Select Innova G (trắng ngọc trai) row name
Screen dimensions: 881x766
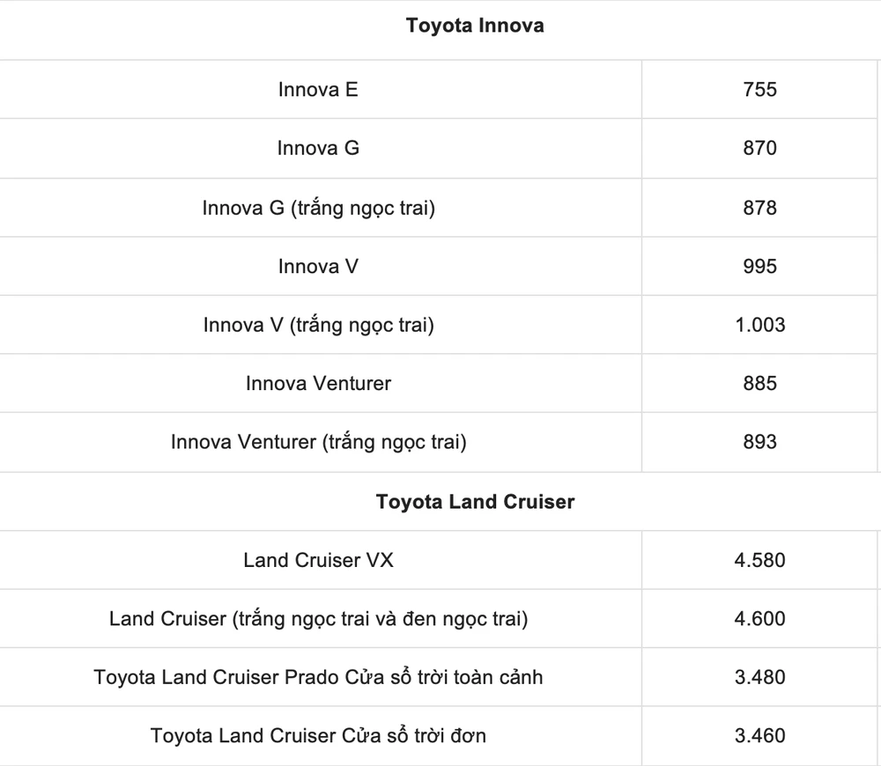tap(318, 208)
